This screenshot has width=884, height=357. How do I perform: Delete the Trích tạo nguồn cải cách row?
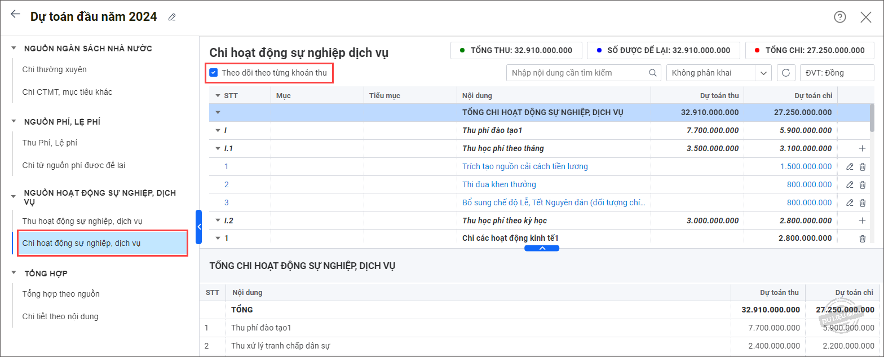[x=862, y=166]
